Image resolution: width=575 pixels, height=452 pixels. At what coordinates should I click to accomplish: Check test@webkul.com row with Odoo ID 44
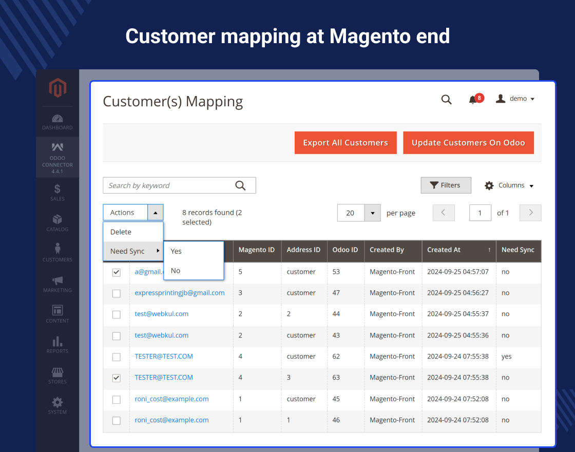[116, 315]
